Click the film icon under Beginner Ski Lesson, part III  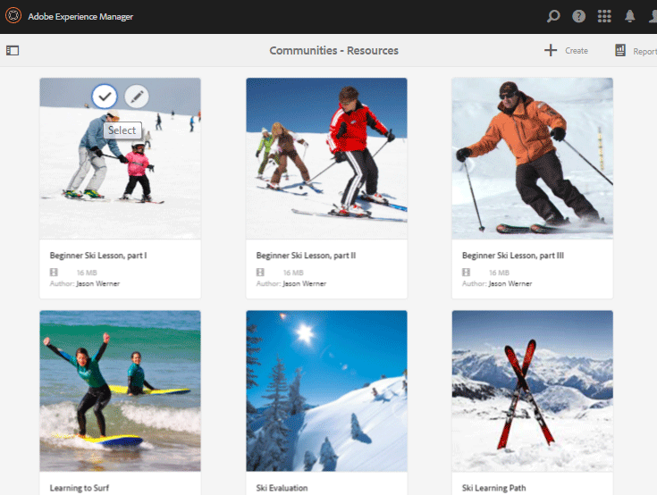(466, 273)
